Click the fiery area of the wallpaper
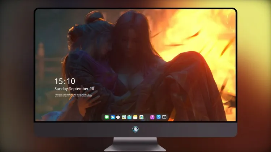271x152 pixels. pos(199,35)
